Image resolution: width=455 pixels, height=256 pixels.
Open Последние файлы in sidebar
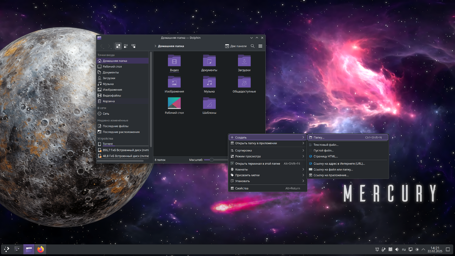[123, 126]
